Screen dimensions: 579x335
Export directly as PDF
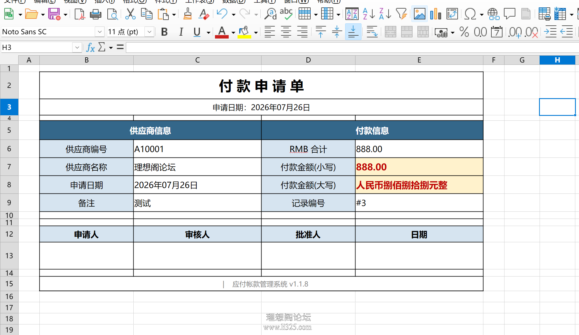[79, 14]
